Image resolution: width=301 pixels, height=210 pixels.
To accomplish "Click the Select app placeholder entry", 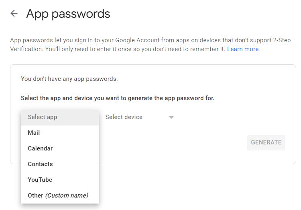I will click(x=60, y=117).
